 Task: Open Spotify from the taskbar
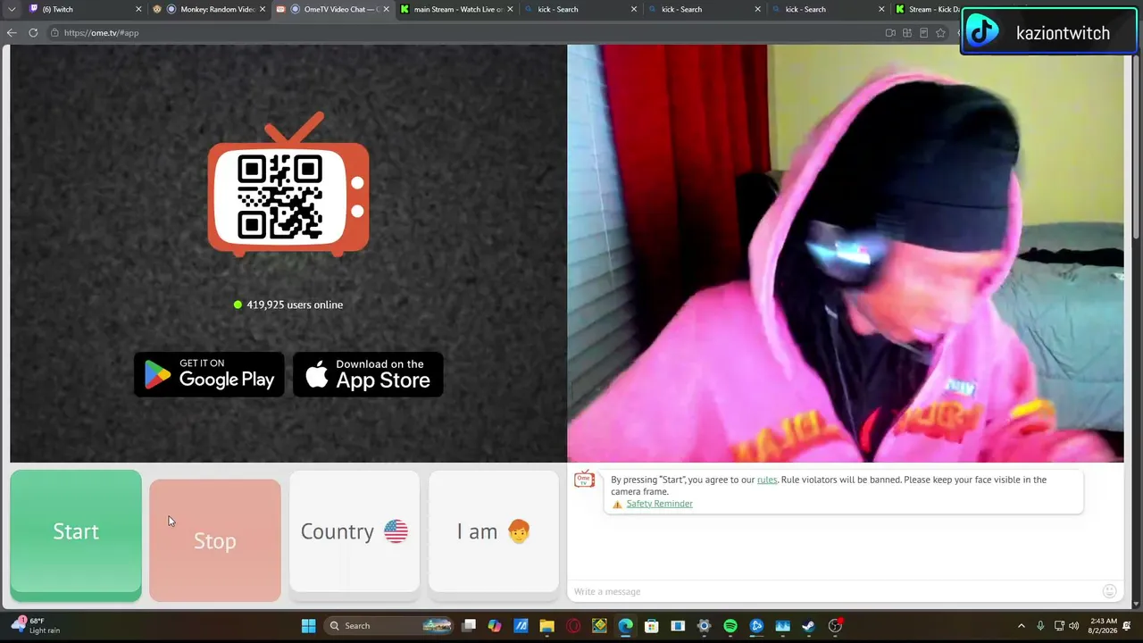(730, 626)
